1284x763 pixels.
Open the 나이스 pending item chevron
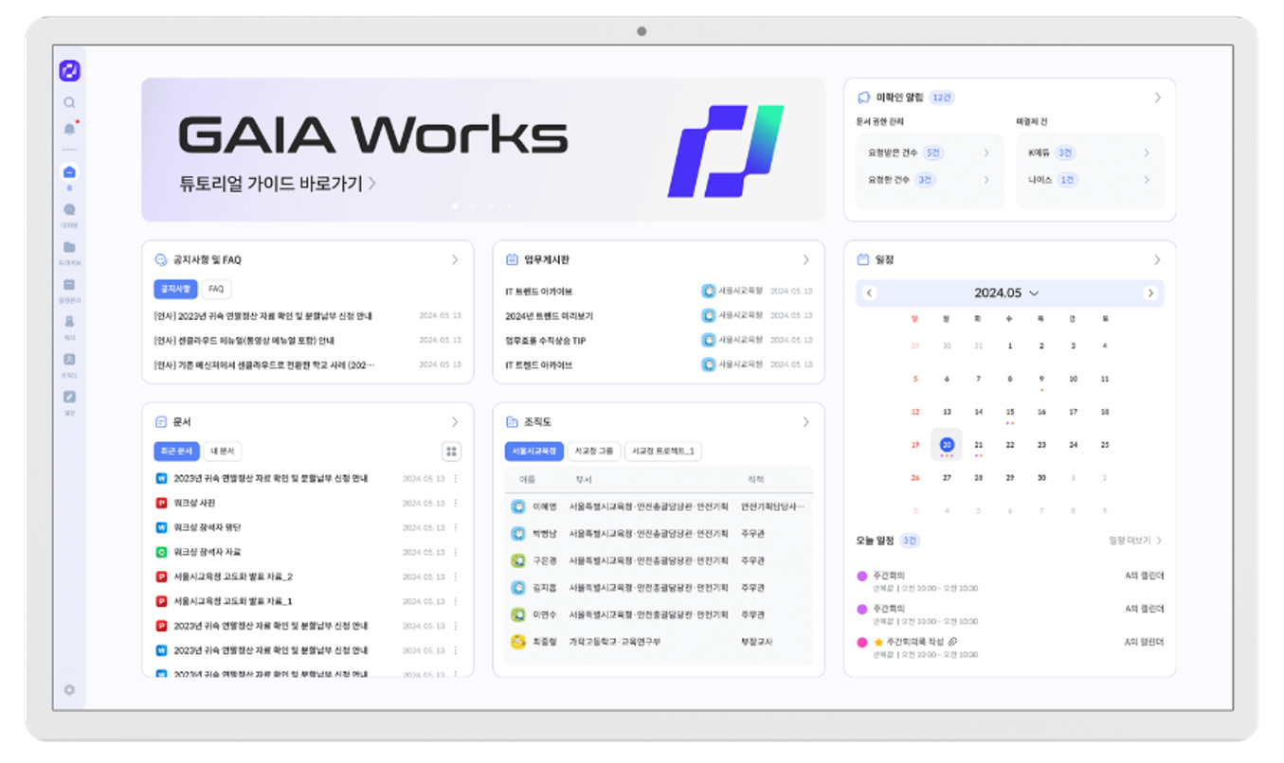click(1147, 180)
